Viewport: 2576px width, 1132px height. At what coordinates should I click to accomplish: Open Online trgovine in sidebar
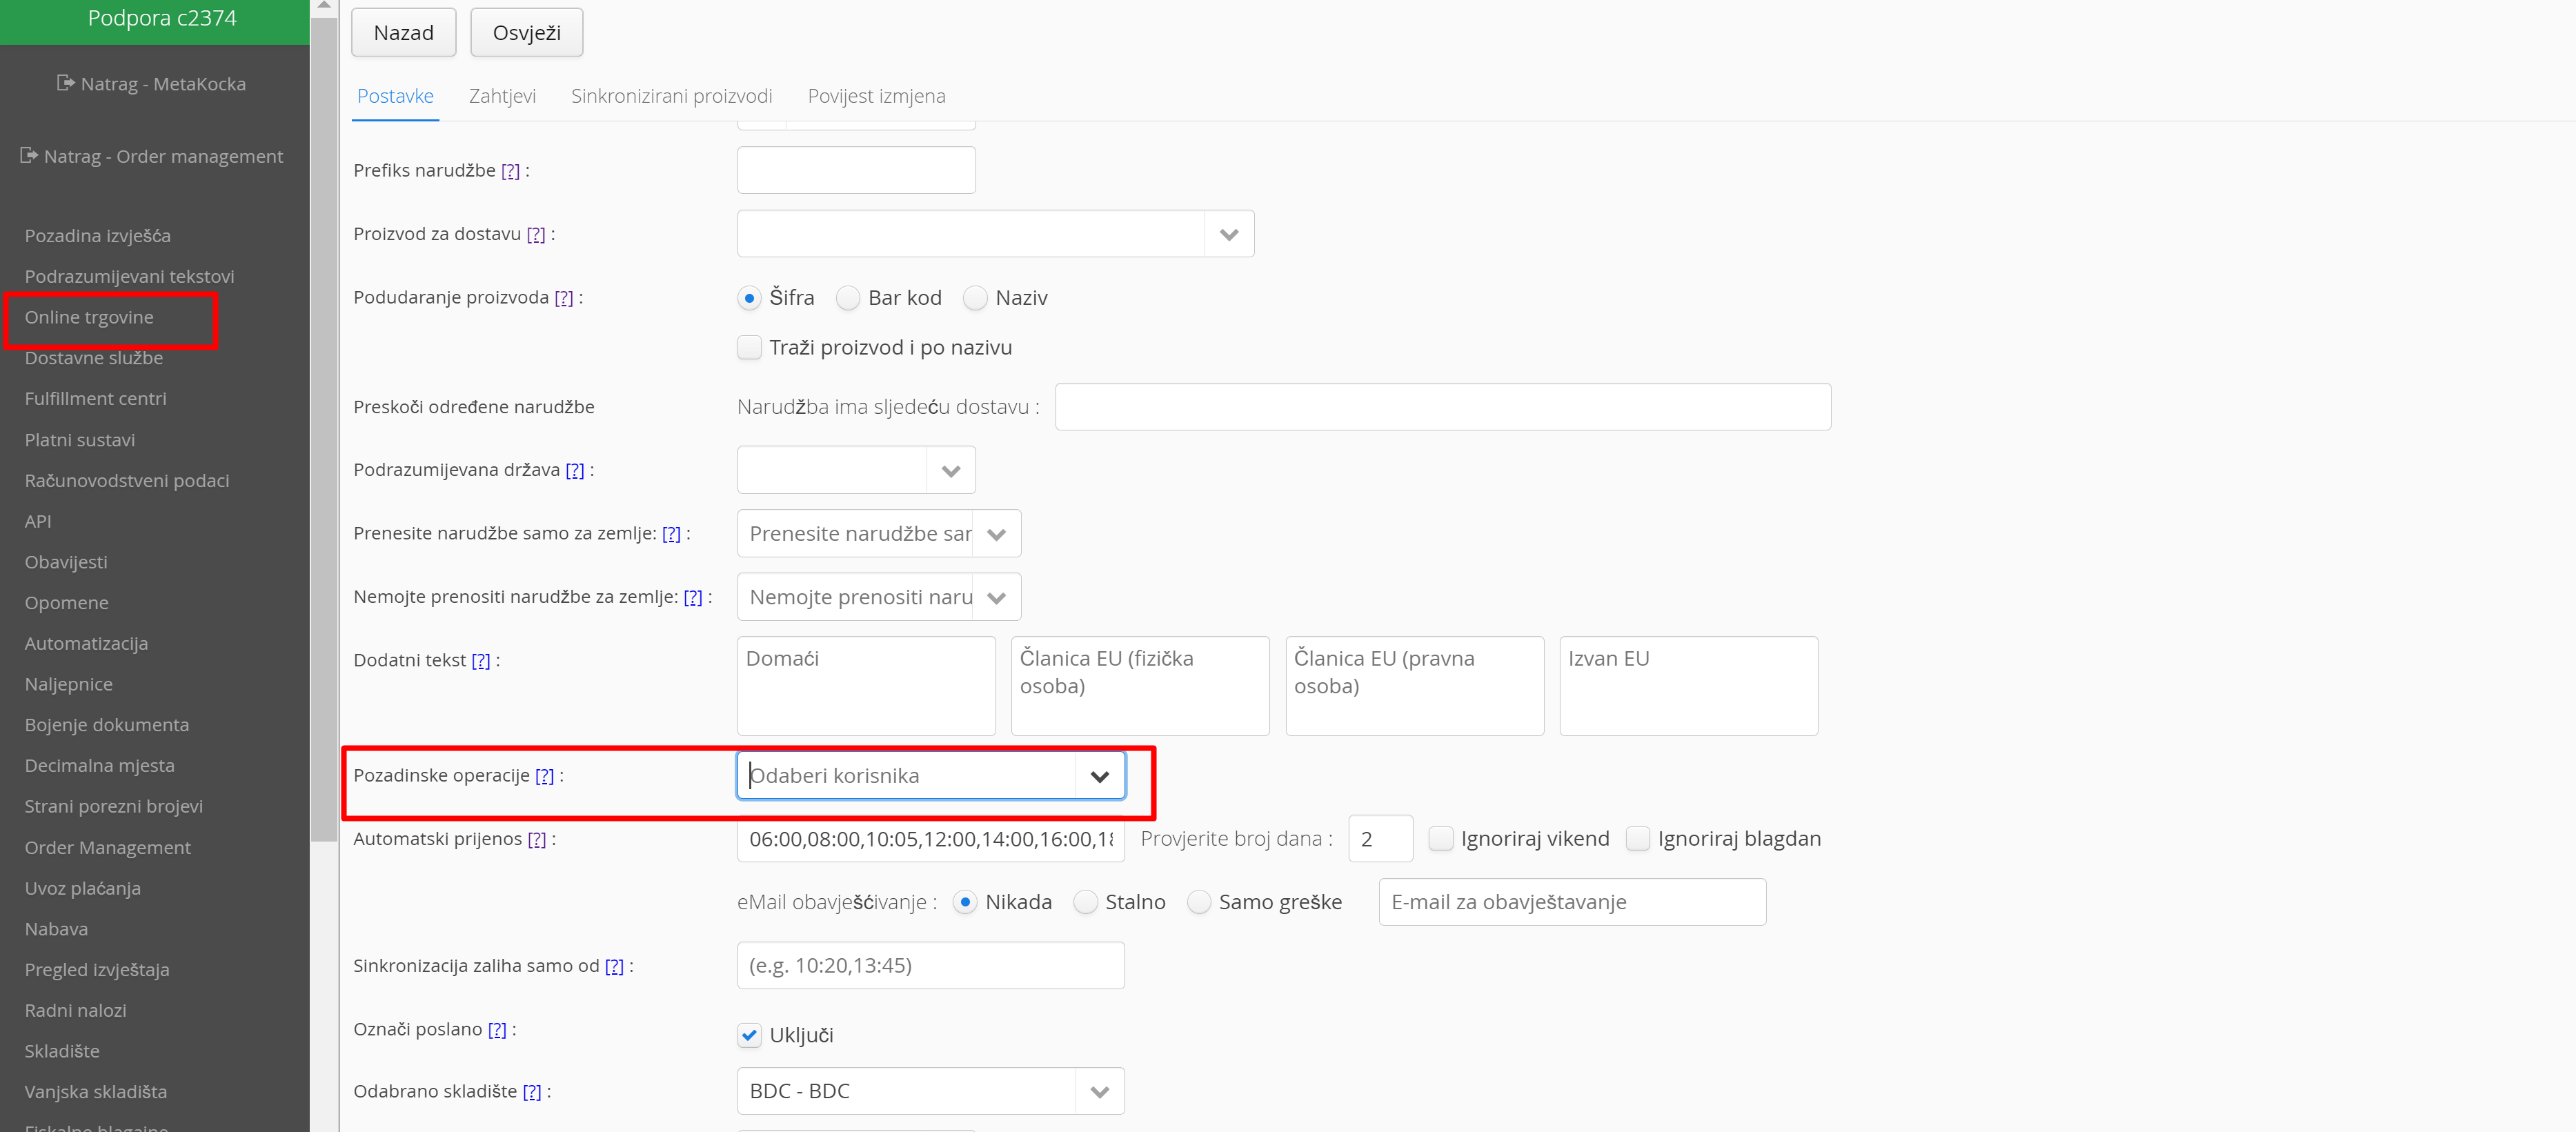pos(89,317)
